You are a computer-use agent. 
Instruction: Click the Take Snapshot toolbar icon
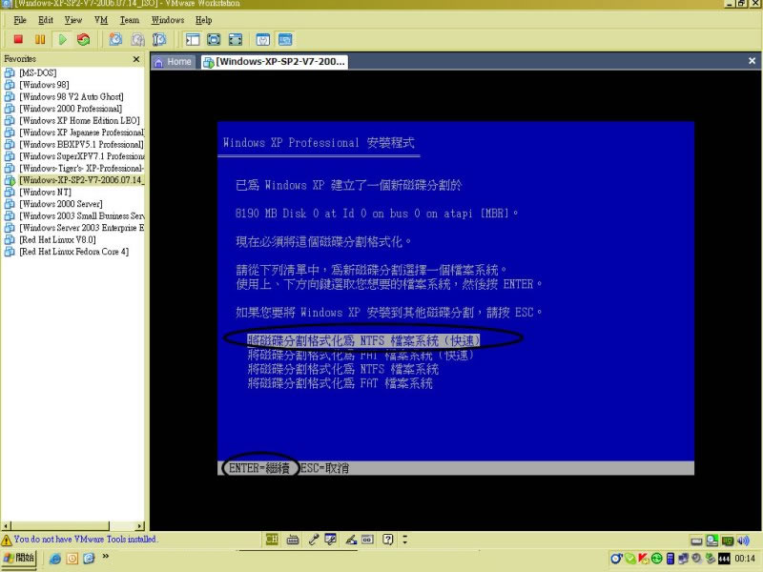(x=115, y=39)
